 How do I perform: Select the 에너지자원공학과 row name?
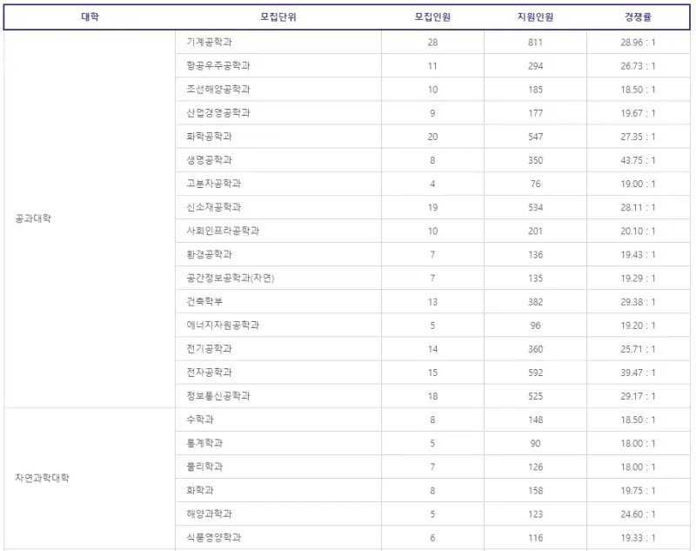click(223, 325)
